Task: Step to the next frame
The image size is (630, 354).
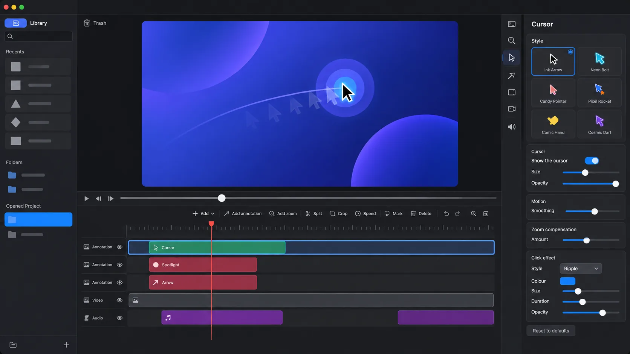Action: click(111, 199)
